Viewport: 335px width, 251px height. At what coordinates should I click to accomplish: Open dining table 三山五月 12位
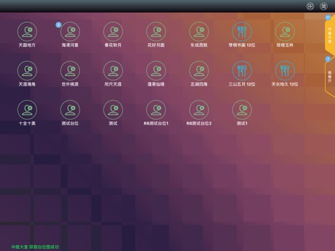(x=242, y=71)
